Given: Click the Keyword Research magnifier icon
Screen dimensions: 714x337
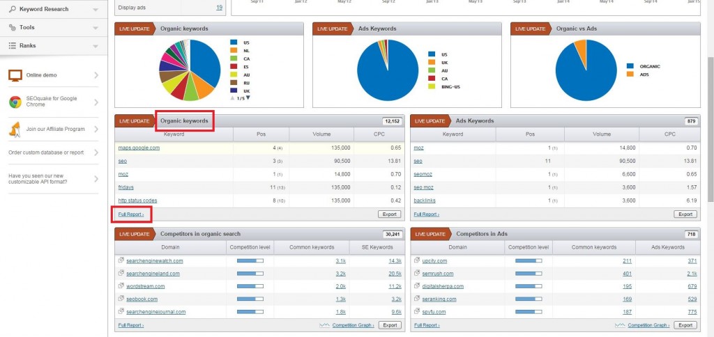Looking at the screenshot, I should point(13,9).
